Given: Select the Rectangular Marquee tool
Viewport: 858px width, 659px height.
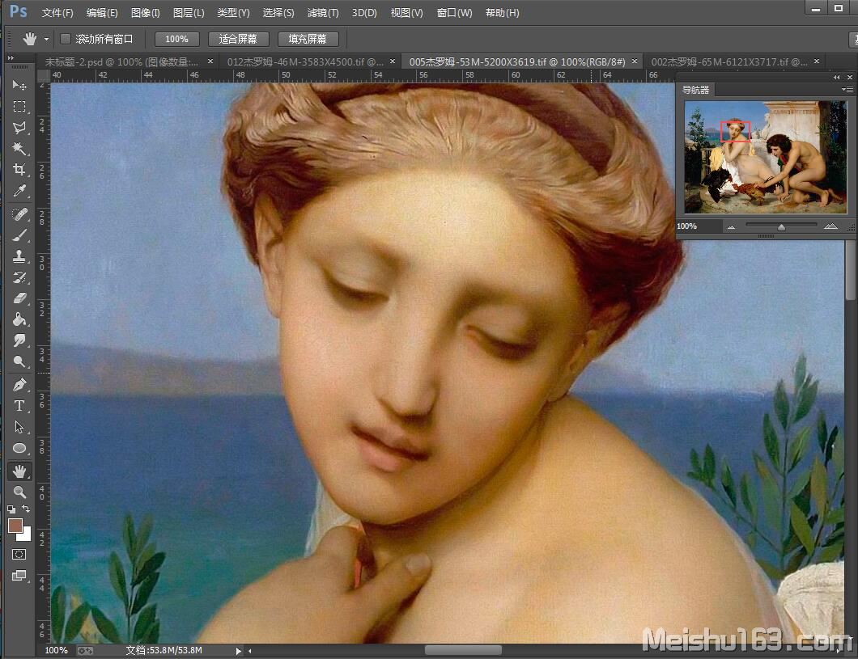Looking at the screenshot, I should point(19,106).
